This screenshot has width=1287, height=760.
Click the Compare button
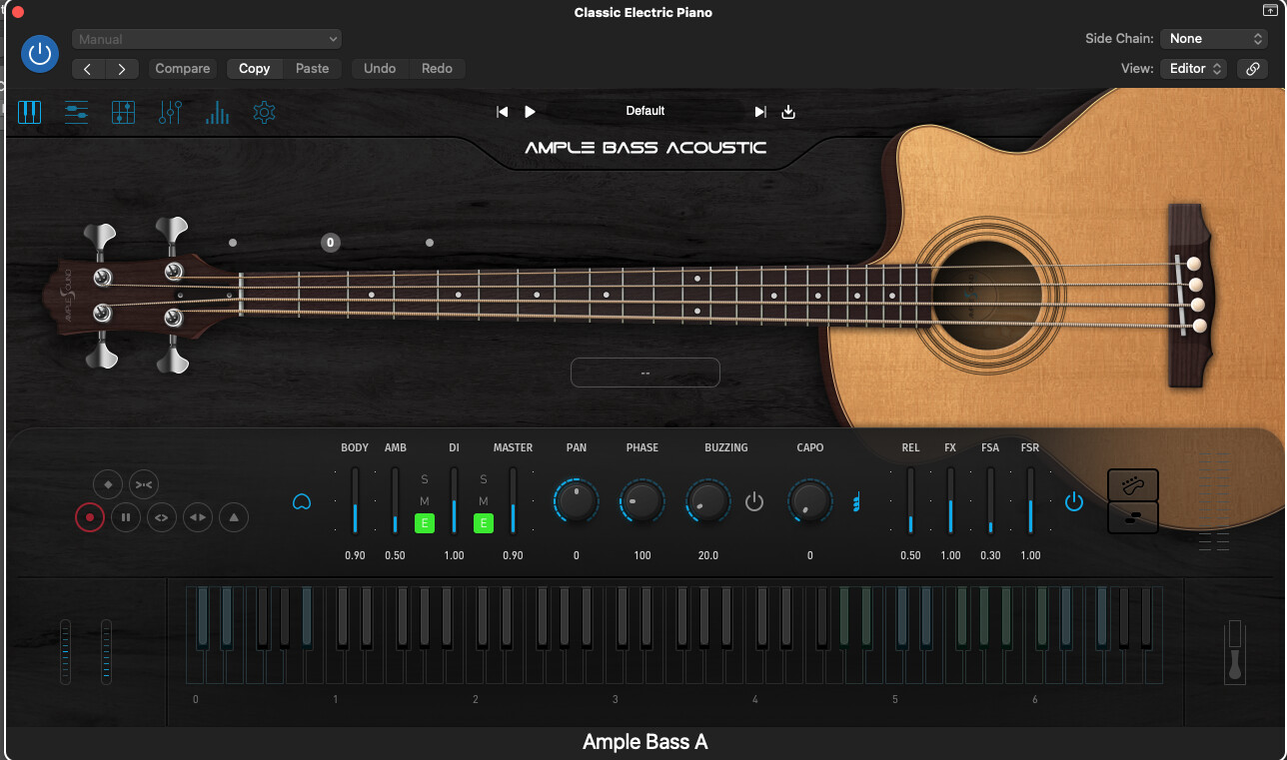pyautogui.click(x=183, y=69)
